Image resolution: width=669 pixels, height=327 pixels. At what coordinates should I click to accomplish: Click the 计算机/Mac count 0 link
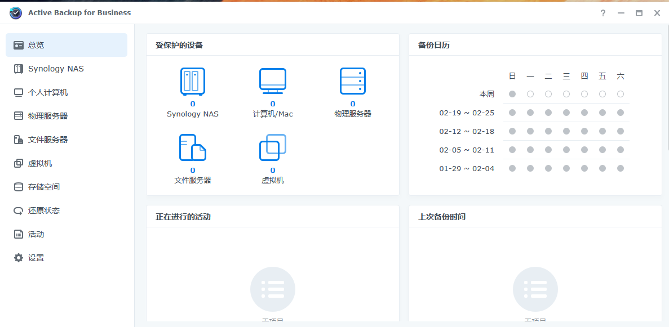(x=273, y=104)
